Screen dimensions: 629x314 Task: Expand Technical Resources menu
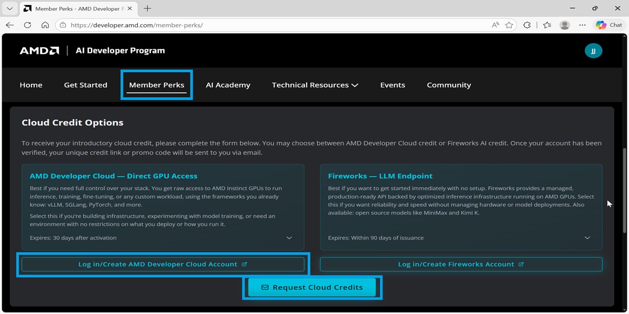(x=315, y=85)
